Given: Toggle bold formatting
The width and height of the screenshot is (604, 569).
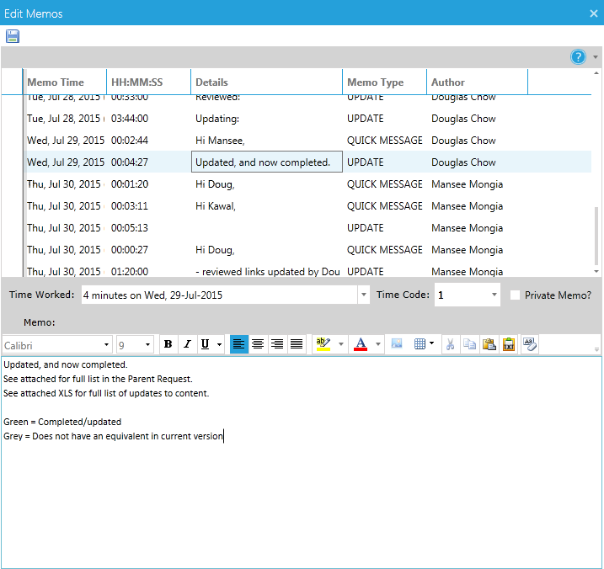Looking at the screenshot, I should pos(168,344).
